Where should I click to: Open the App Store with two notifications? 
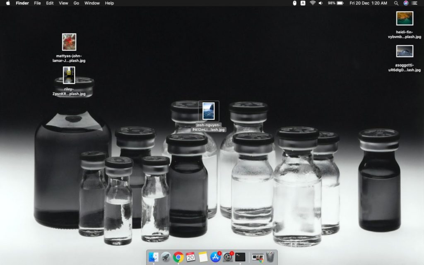tap(215, 257)
